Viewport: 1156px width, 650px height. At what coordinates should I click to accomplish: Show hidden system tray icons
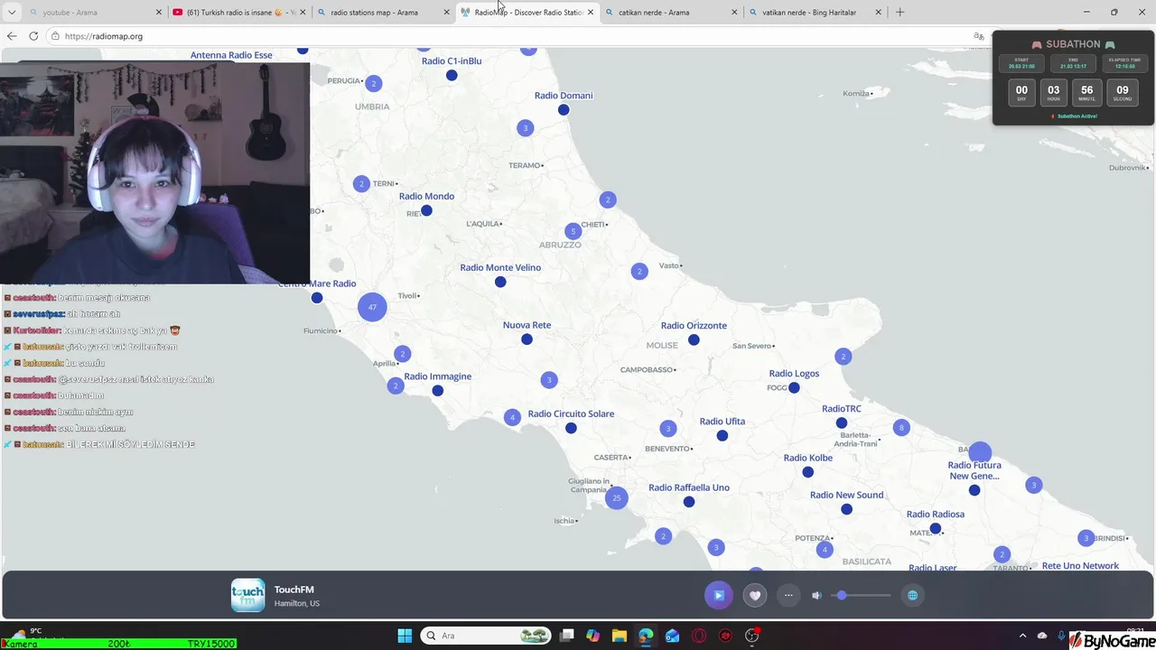point(1022,636)
